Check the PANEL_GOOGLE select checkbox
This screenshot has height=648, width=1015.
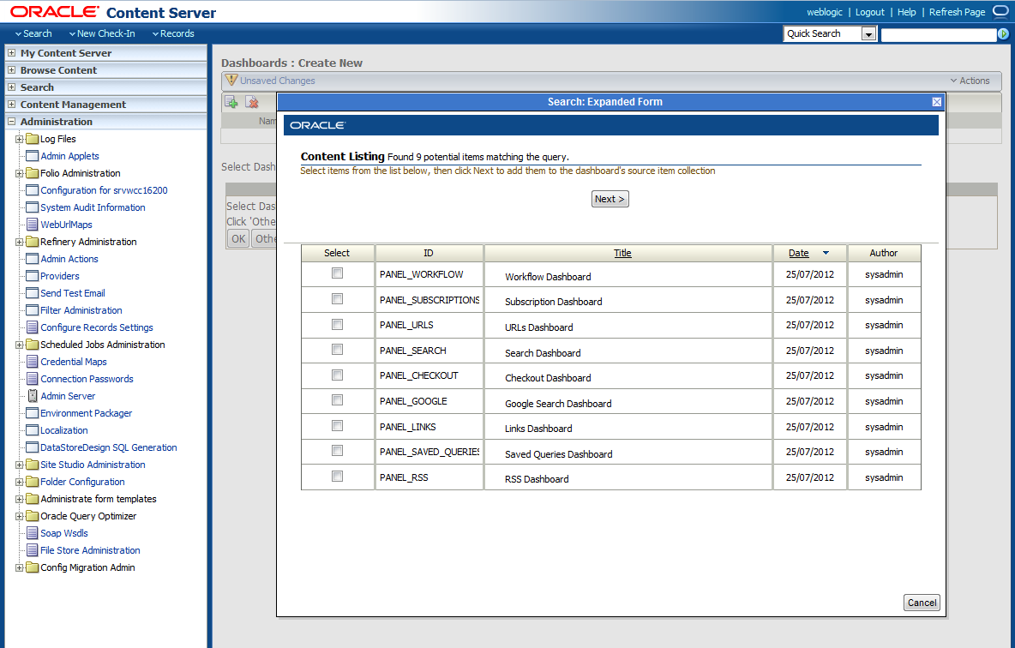coord(337,401)
